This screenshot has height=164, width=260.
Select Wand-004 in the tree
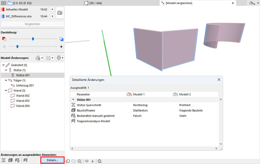coord(23,106)
